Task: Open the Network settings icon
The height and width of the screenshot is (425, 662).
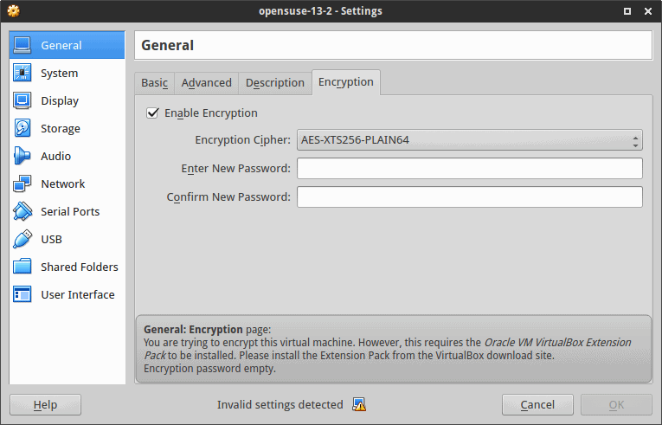Action: click(22, 184)
